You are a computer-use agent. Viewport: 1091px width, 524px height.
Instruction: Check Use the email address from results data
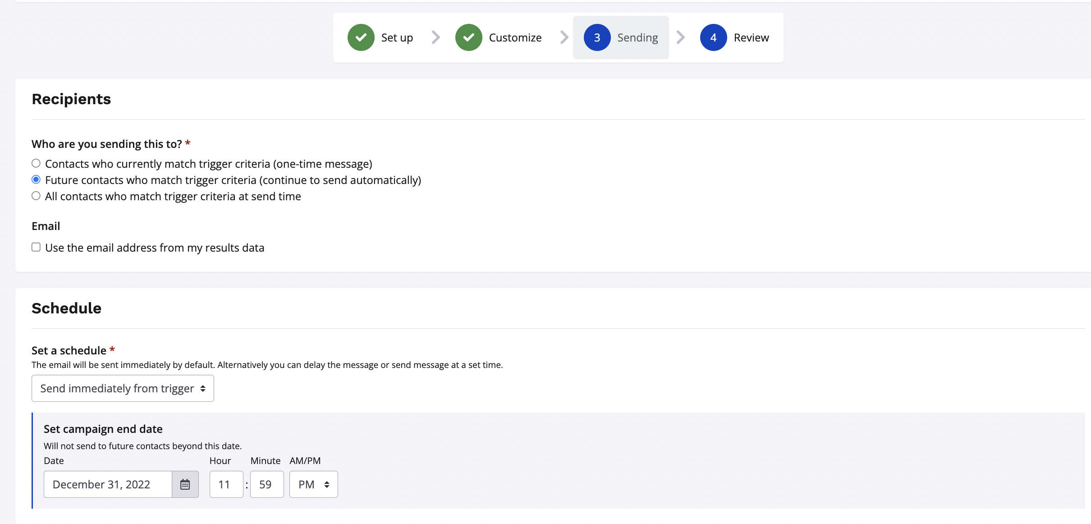(x=36, y=247)
